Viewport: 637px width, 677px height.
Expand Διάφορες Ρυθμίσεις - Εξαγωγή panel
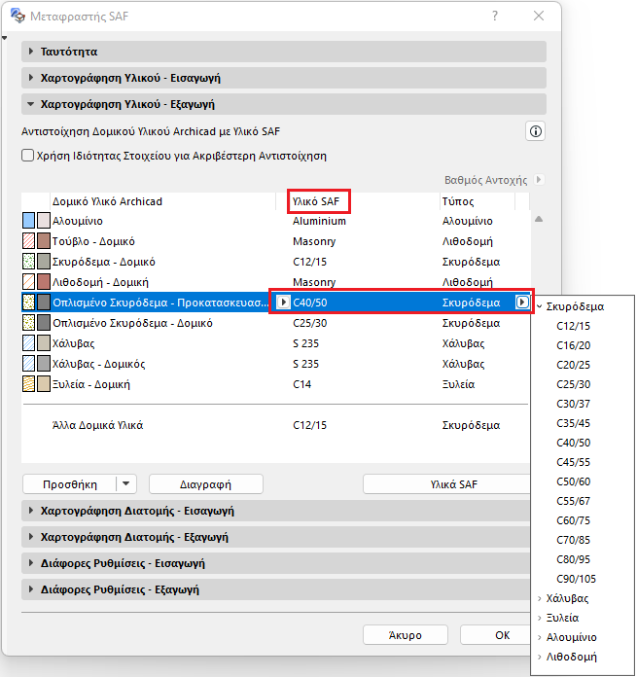[31, 589]
